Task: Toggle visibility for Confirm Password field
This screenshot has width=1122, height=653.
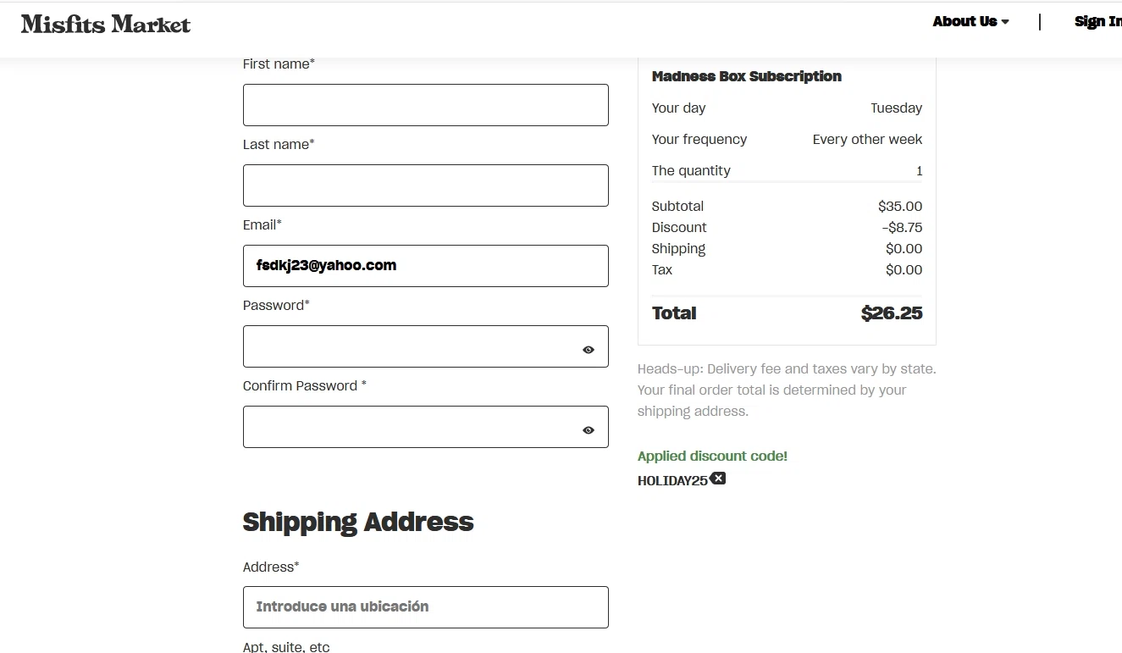Action: pyautogui.click(x=589, y=430)
